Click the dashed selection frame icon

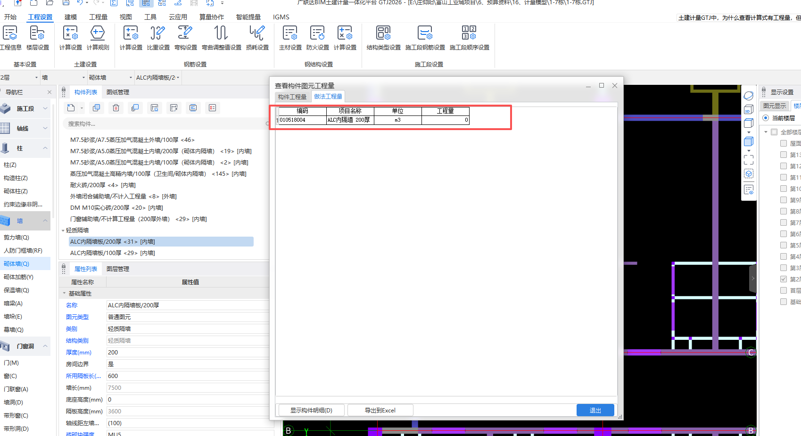749,160
